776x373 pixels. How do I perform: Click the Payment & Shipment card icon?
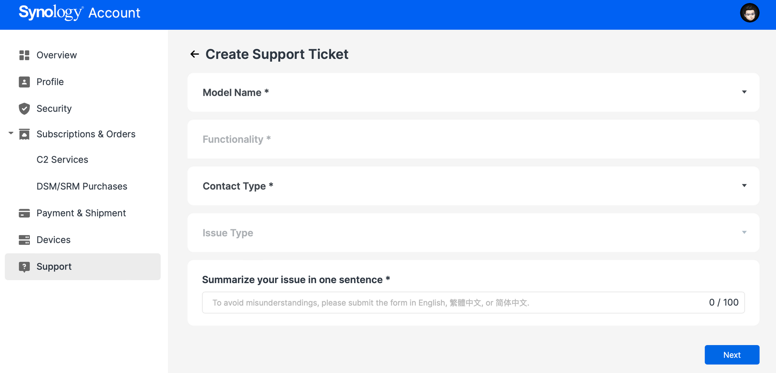(24, 213)
